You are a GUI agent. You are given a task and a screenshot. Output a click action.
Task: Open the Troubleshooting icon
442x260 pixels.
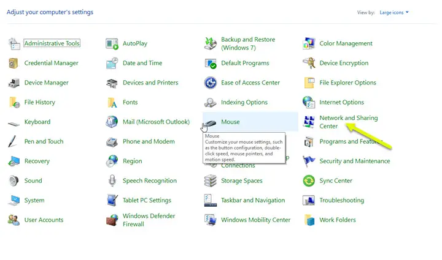pyautogui.click(x=309, y=201)
